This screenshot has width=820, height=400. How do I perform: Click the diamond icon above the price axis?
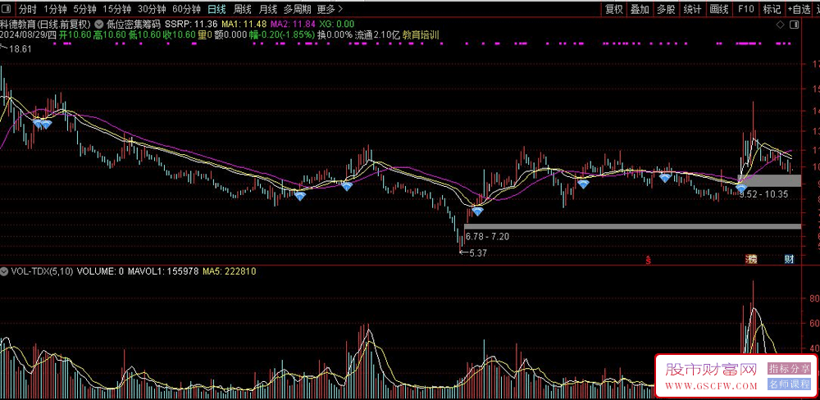(x=780, y=25)
